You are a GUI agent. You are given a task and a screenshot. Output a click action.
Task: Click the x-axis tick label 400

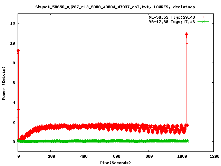coord(84,156)
